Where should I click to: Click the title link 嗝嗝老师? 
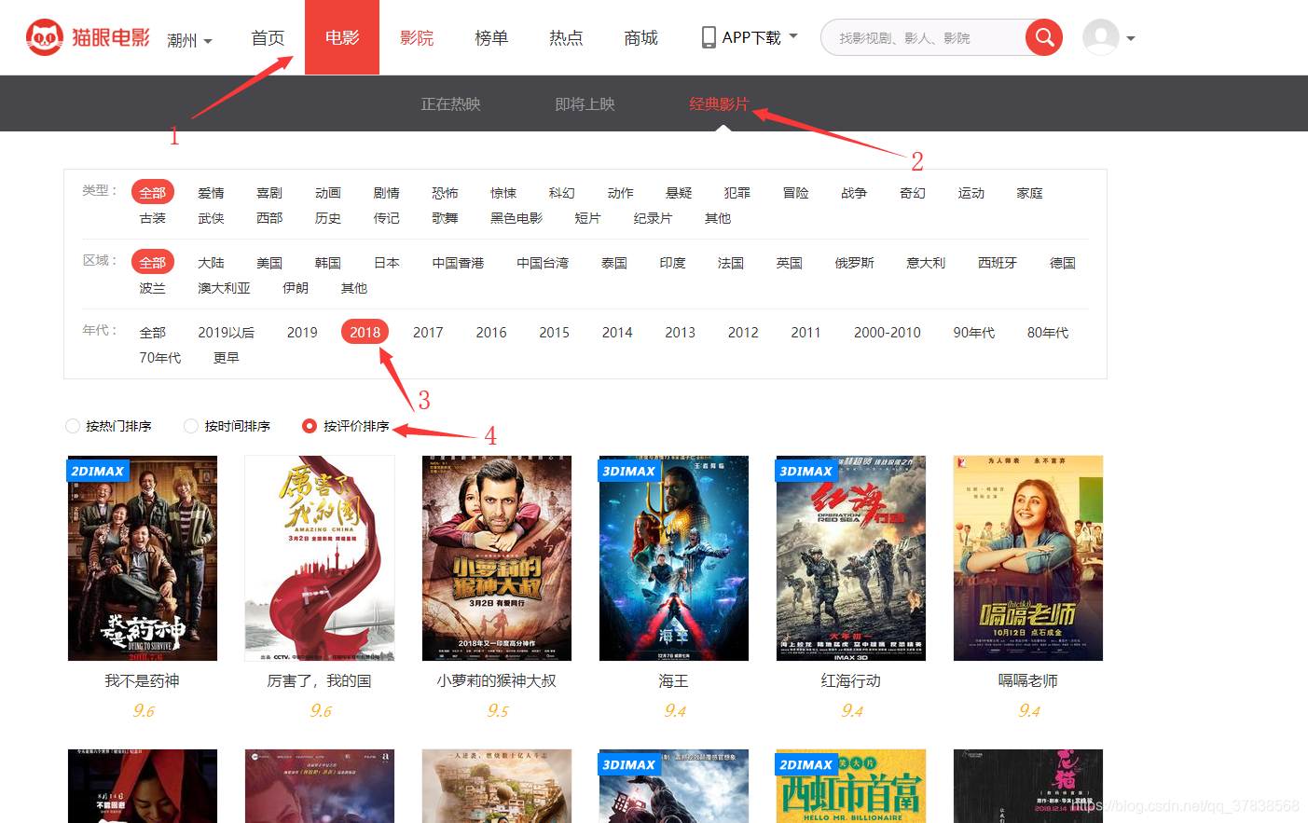click(x=1028, y=680)
